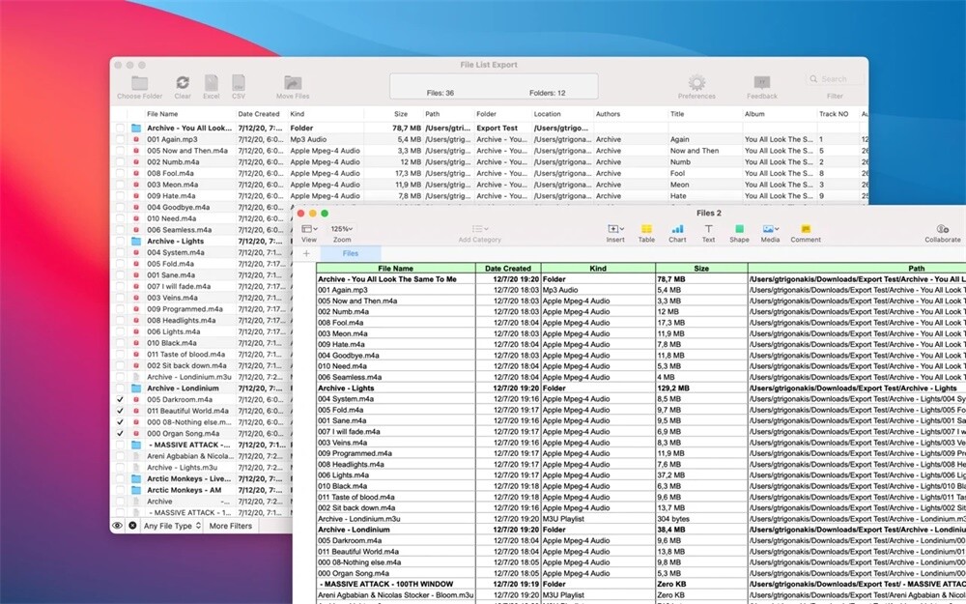Image resolution: width=966 pixels, height=604 pixels.
Task: Click the Collaborate button in Numbers
Action: [x=942, y=233]
